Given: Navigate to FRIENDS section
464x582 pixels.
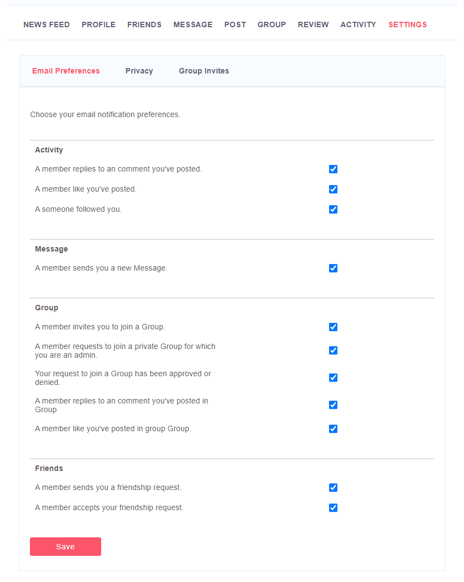Looking at the screenshot, I should 145,24.
